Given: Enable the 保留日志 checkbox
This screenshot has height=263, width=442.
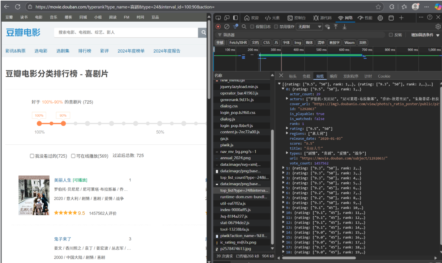Looking at the screenshot, I should [x=252, y=27].
